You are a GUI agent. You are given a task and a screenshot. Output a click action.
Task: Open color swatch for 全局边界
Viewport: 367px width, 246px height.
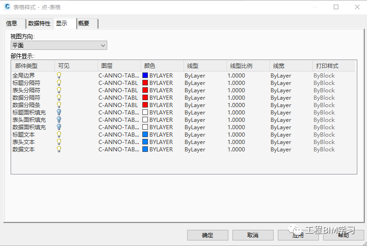pos(145,75)
